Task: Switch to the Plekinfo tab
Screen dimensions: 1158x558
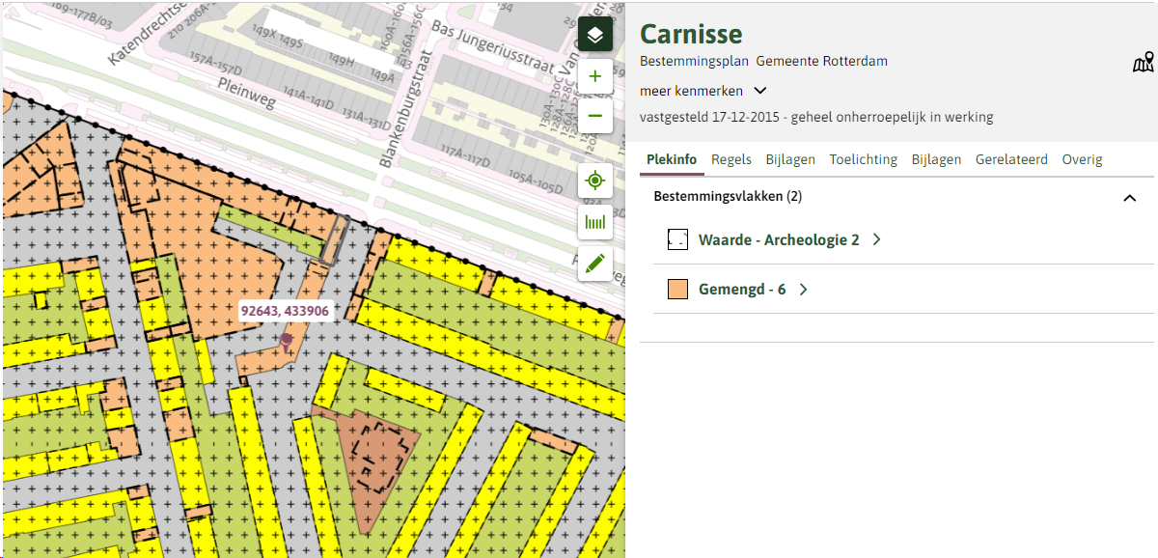Action: pyautogui.click(x=672, y=159)
